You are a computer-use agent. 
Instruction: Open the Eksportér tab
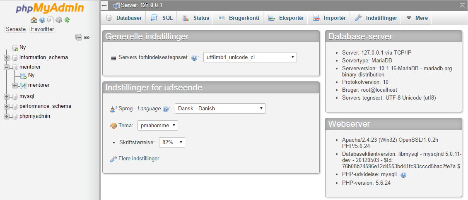[x=286, y=18]
